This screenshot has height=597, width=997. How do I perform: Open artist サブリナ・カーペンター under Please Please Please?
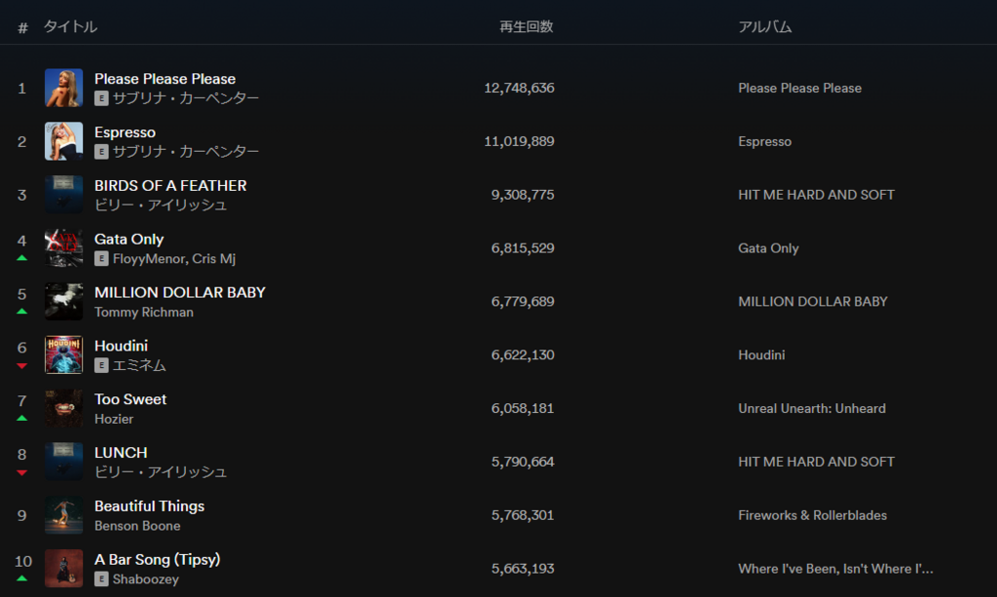[x=186, y=98]
